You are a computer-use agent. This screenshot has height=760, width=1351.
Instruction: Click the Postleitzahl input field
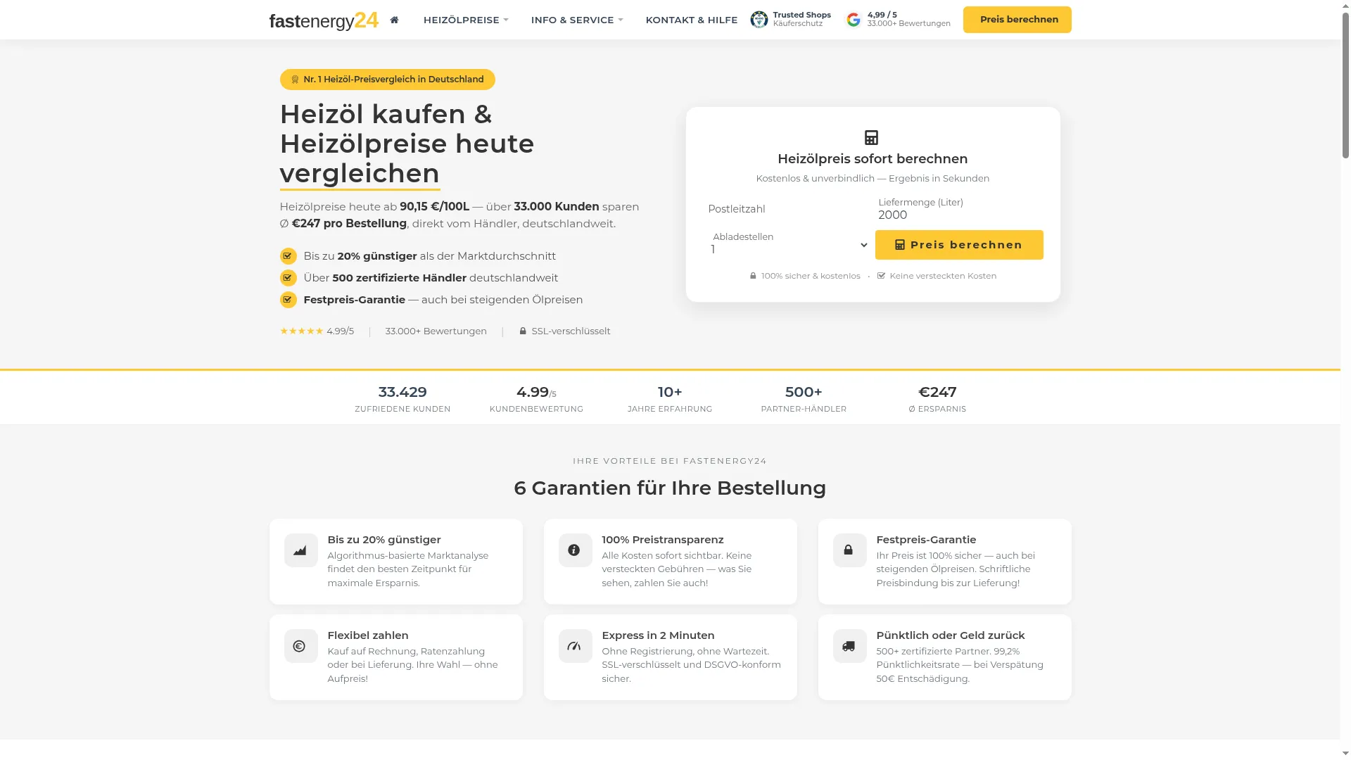(x=788, y=209)
